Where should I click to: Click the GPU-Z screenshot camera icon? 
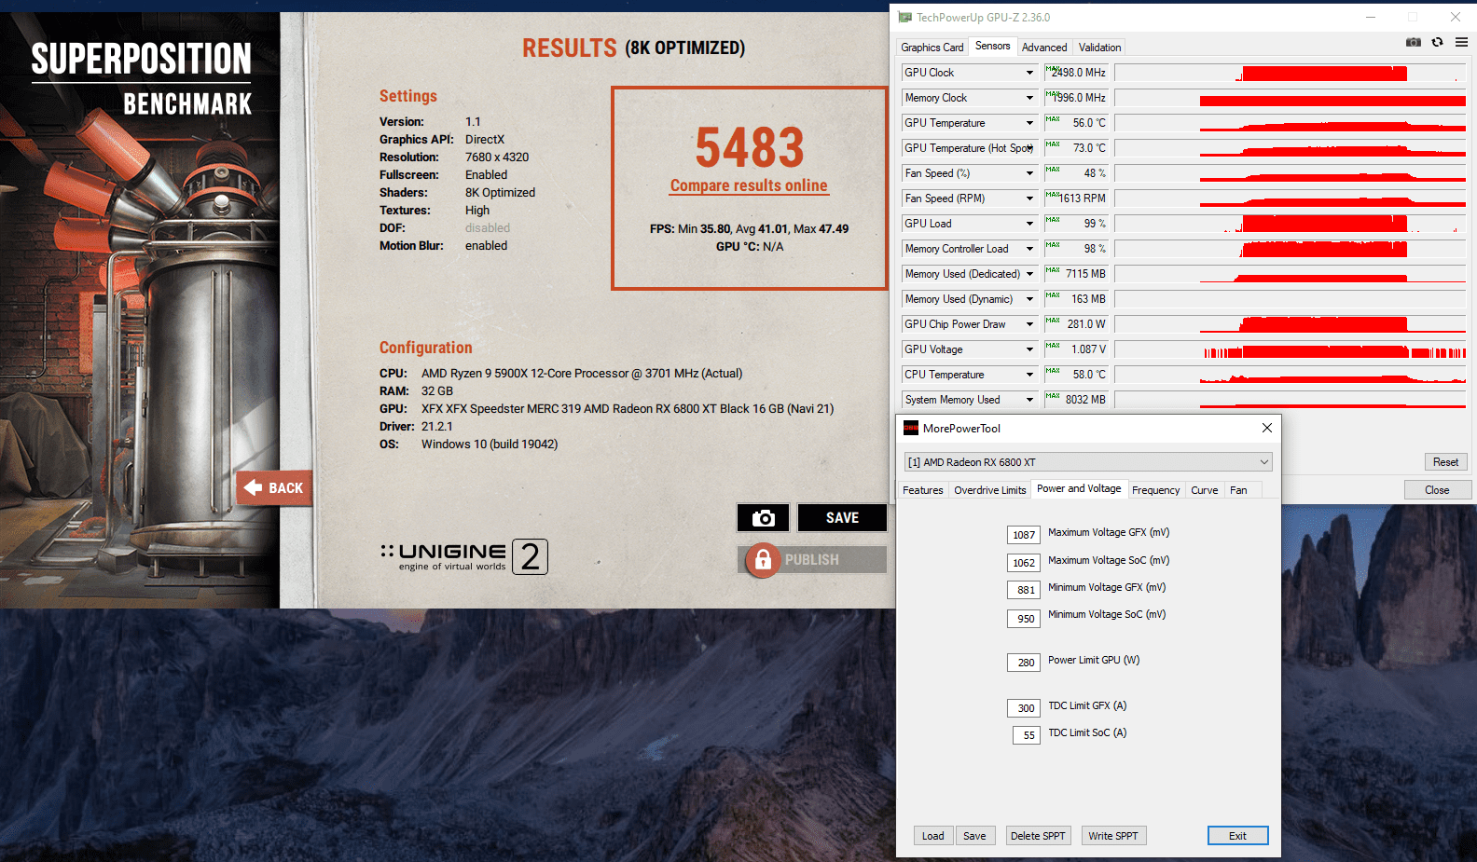[x=1414, y=42]
